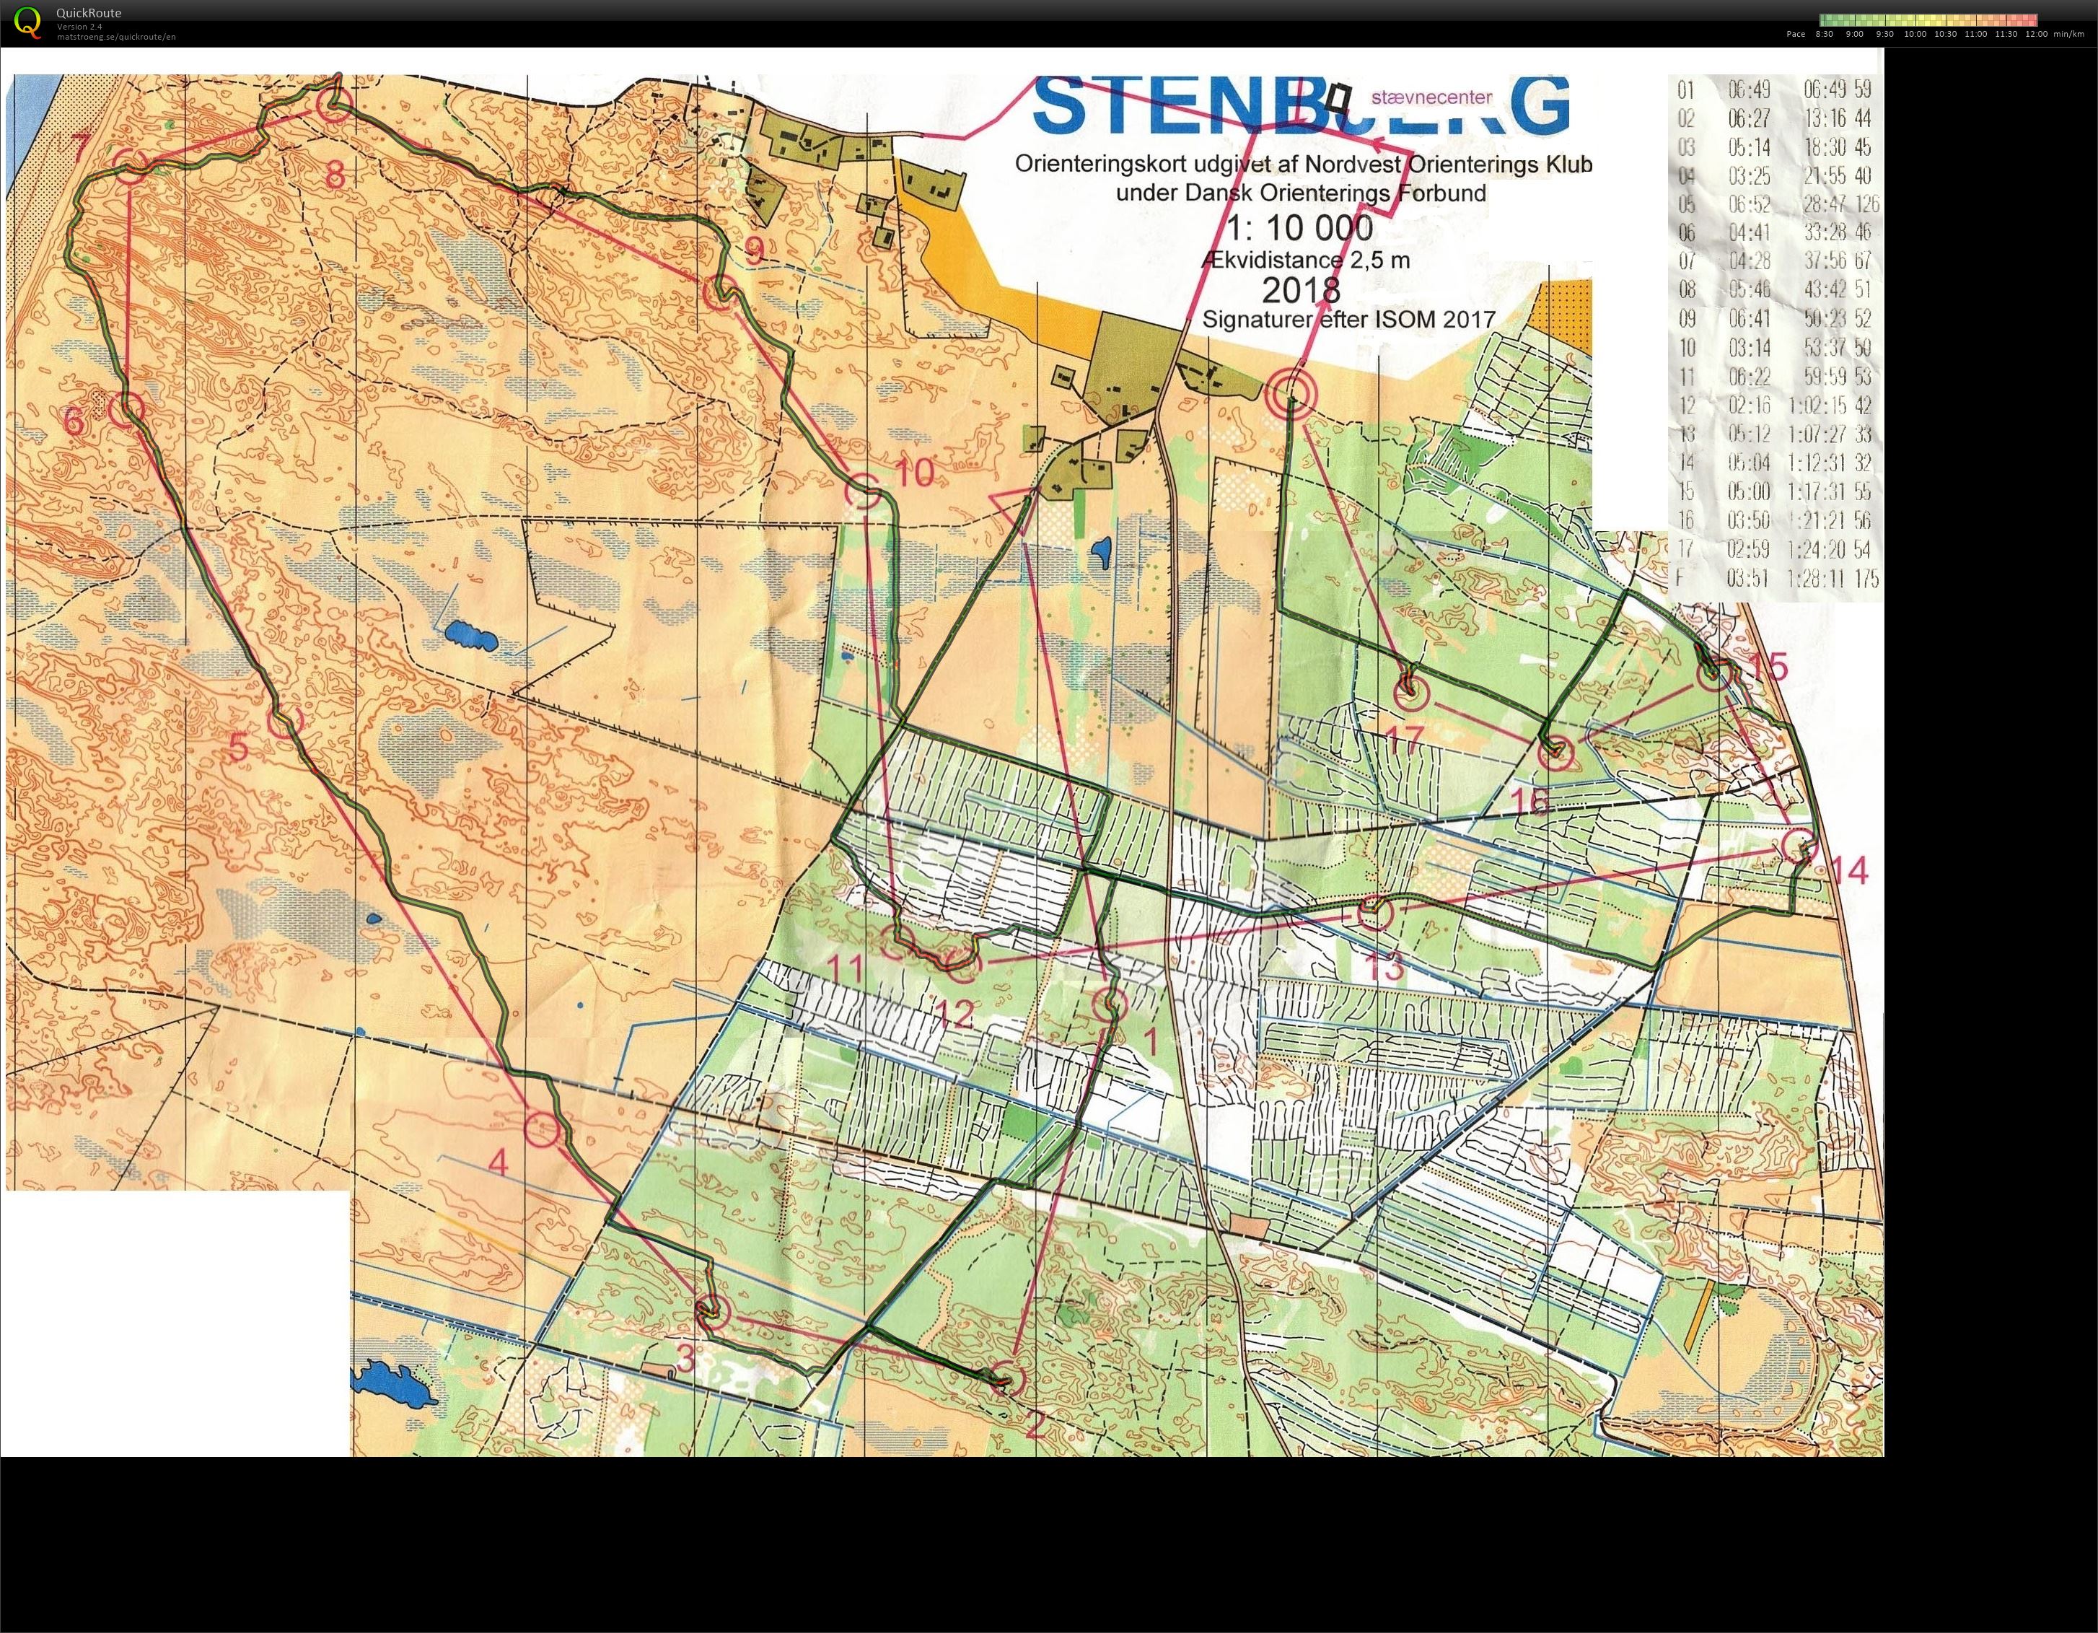
Task: Click the 1: 10 000 map scale text
Action: click(x=1299, y=229)
